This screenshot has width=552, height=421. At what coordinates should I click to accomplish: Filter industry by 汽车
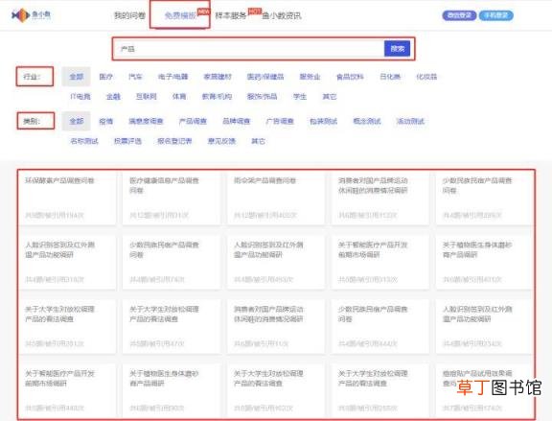coord(135,77)
